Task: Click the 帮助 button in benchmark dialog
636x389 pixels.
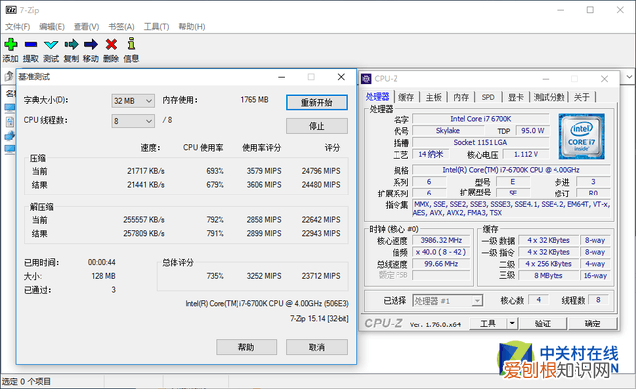Action: pyautogui.click(x=246, y=347)
